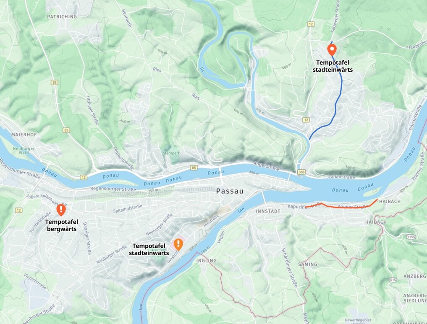The height and width of the screenshot is (324, 427).
Task: Click the Stadtpark label
Action: [171, 153]
